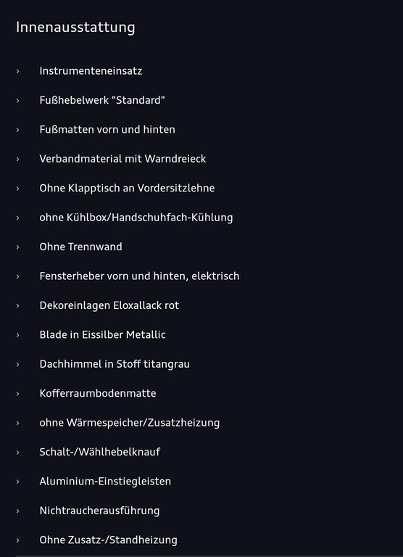Click chevron beside ohne Kühlbox/Handschuhfach-Kühlung
The height and width of the screenshot is (557, 403).
click(17, 218)
